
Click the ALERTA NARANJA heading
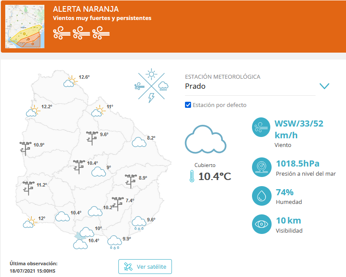pos(86,9)
